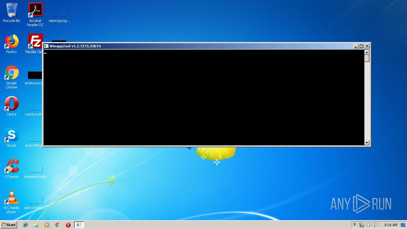The height and width of the screenshot is (229, 407).
Task: Click the volume speaker tray icon
Action: pos(369,225)
